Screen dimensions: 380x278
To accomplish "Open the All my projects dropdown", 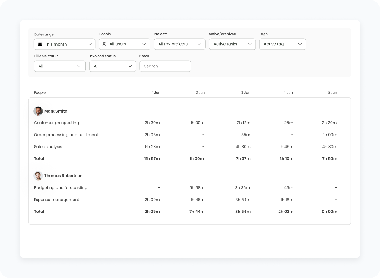I will (x=179, y=44).
